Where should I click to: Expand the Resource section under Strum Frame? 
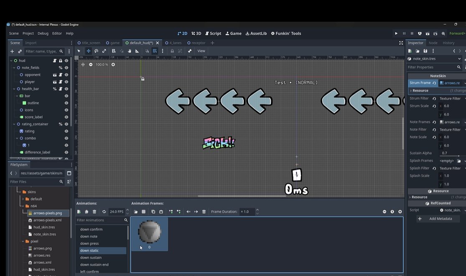pos(411,91)
